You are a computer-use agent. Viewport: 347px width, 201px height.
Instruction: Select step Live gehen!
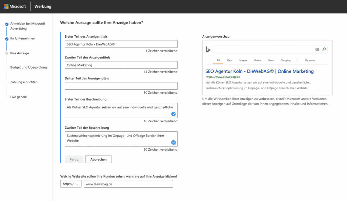[18, 97]
